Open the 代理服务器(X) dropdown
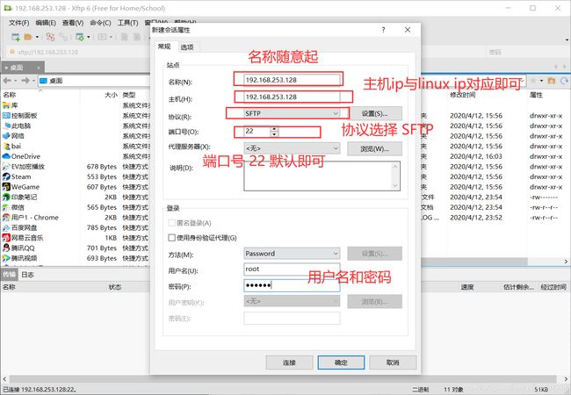Viewport: 571px width, 395px height. [292, 148]
